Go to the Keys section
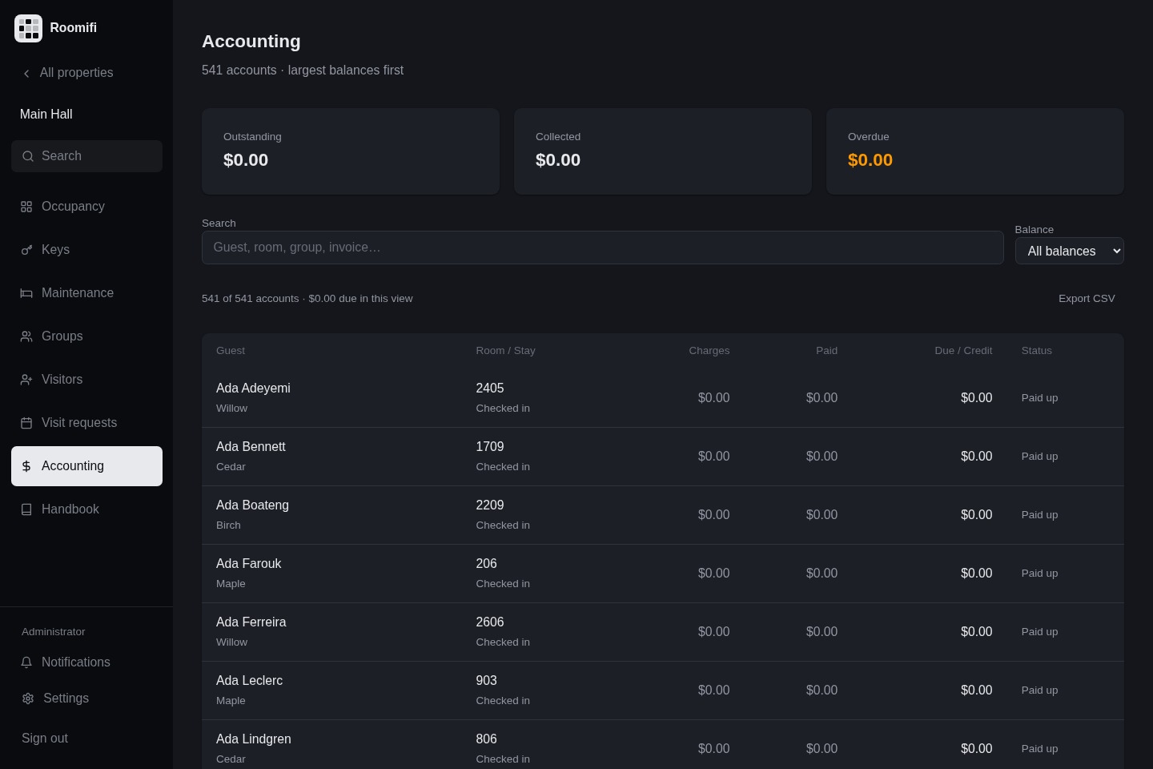 86,250
